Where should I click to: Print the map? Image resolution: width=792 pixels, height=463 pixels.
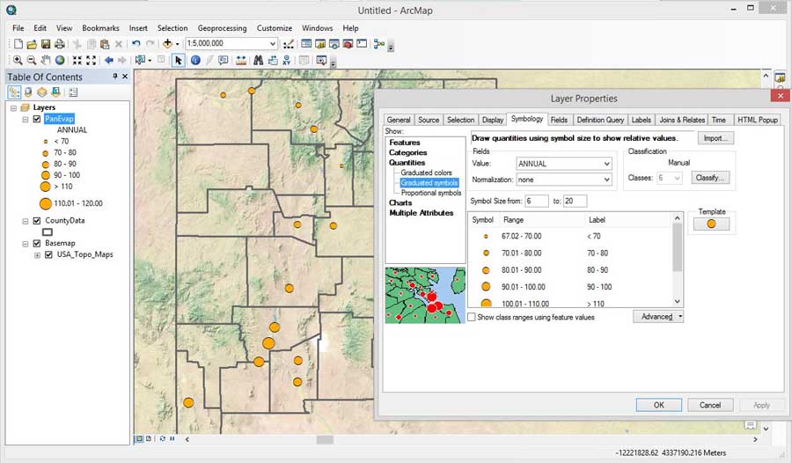60,44
